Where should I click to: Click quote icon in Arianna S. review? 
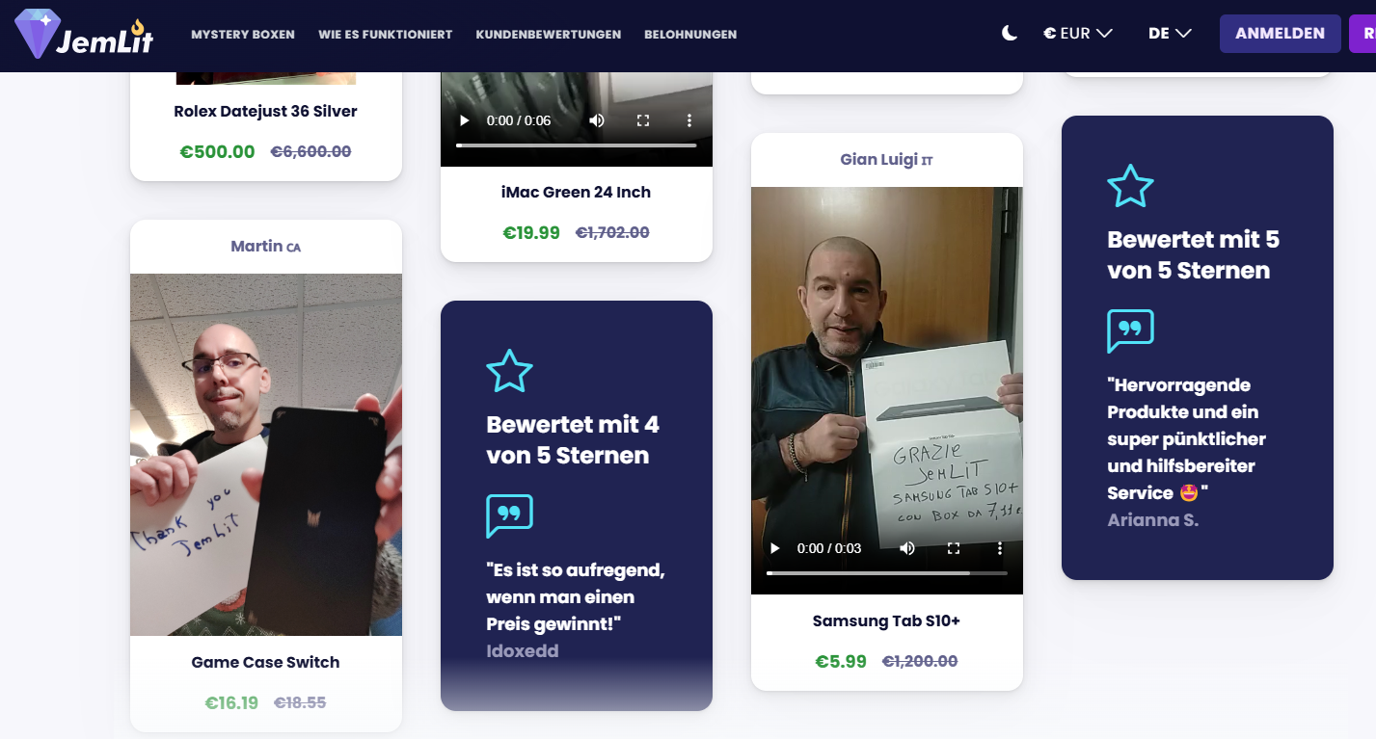1130,331
